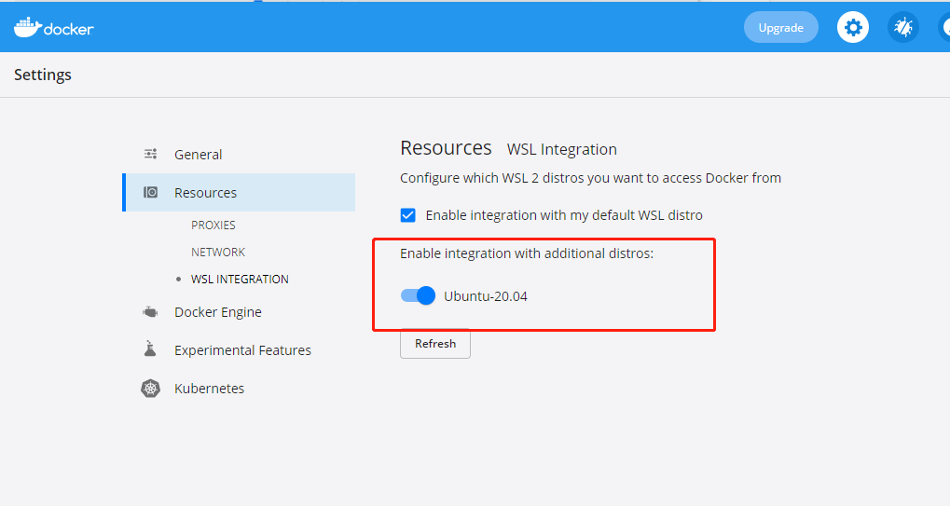
Task: Select the Resources settings section
Action: (x=240, y=193)
